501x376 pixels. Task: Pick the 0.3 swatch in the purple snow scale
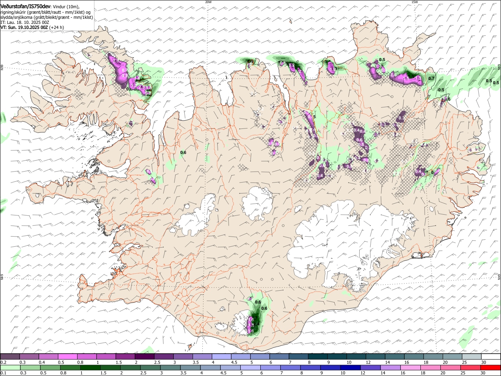(x=29, y=357)
